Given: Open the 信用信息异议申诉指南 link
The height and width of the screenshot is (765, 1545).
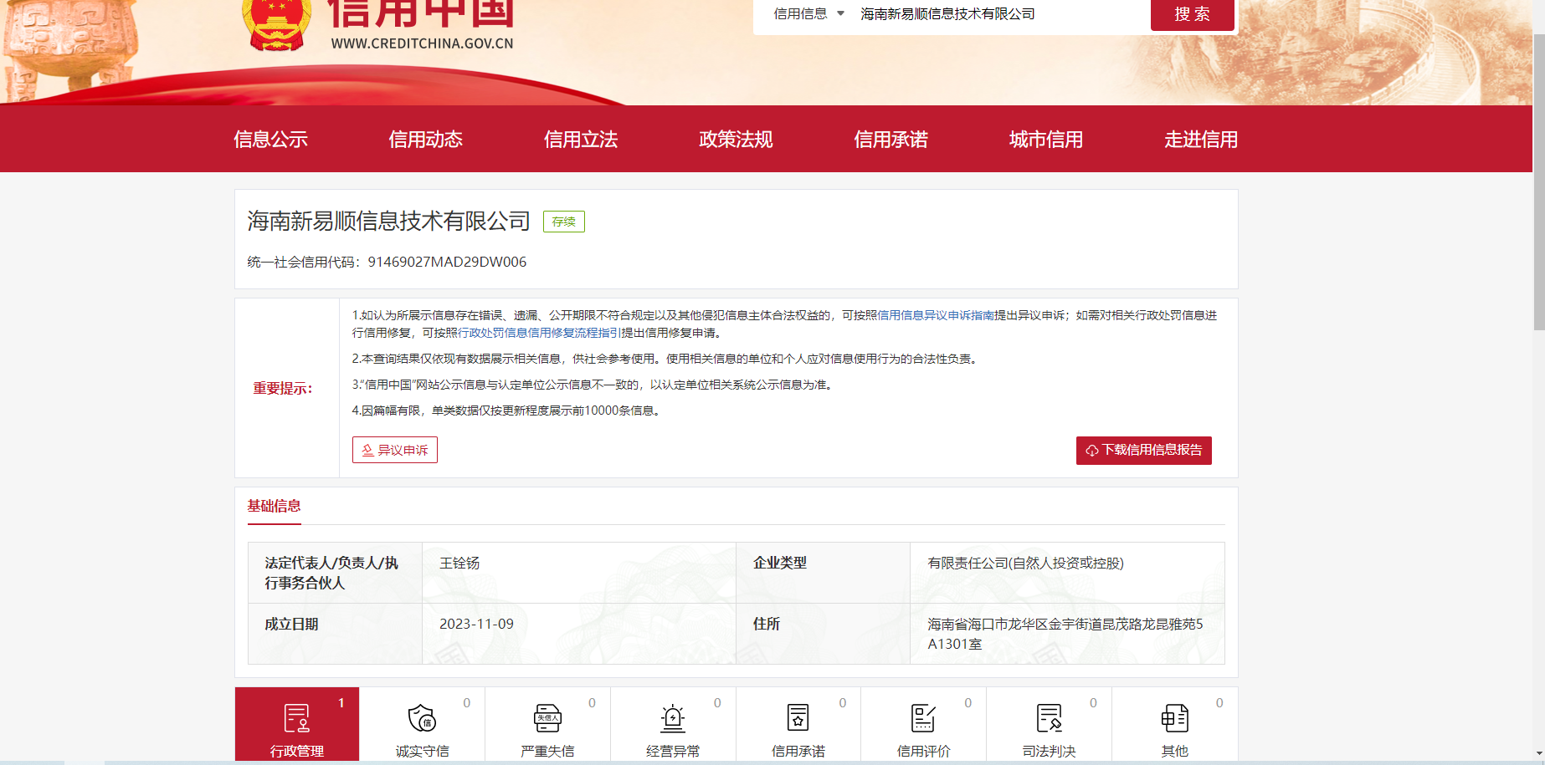Looking at the screenshot, I should pos(935,315).
